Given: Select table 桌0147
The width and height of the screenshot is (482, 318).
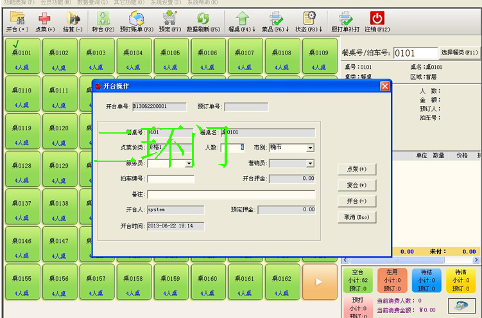Looking at the screenshot, I should [60, 244].
